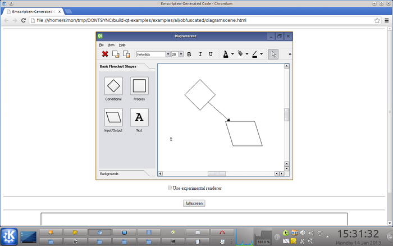The image size is (393, 246).
Task: Click the KDE application launcher icon
Action: [10, 236]
